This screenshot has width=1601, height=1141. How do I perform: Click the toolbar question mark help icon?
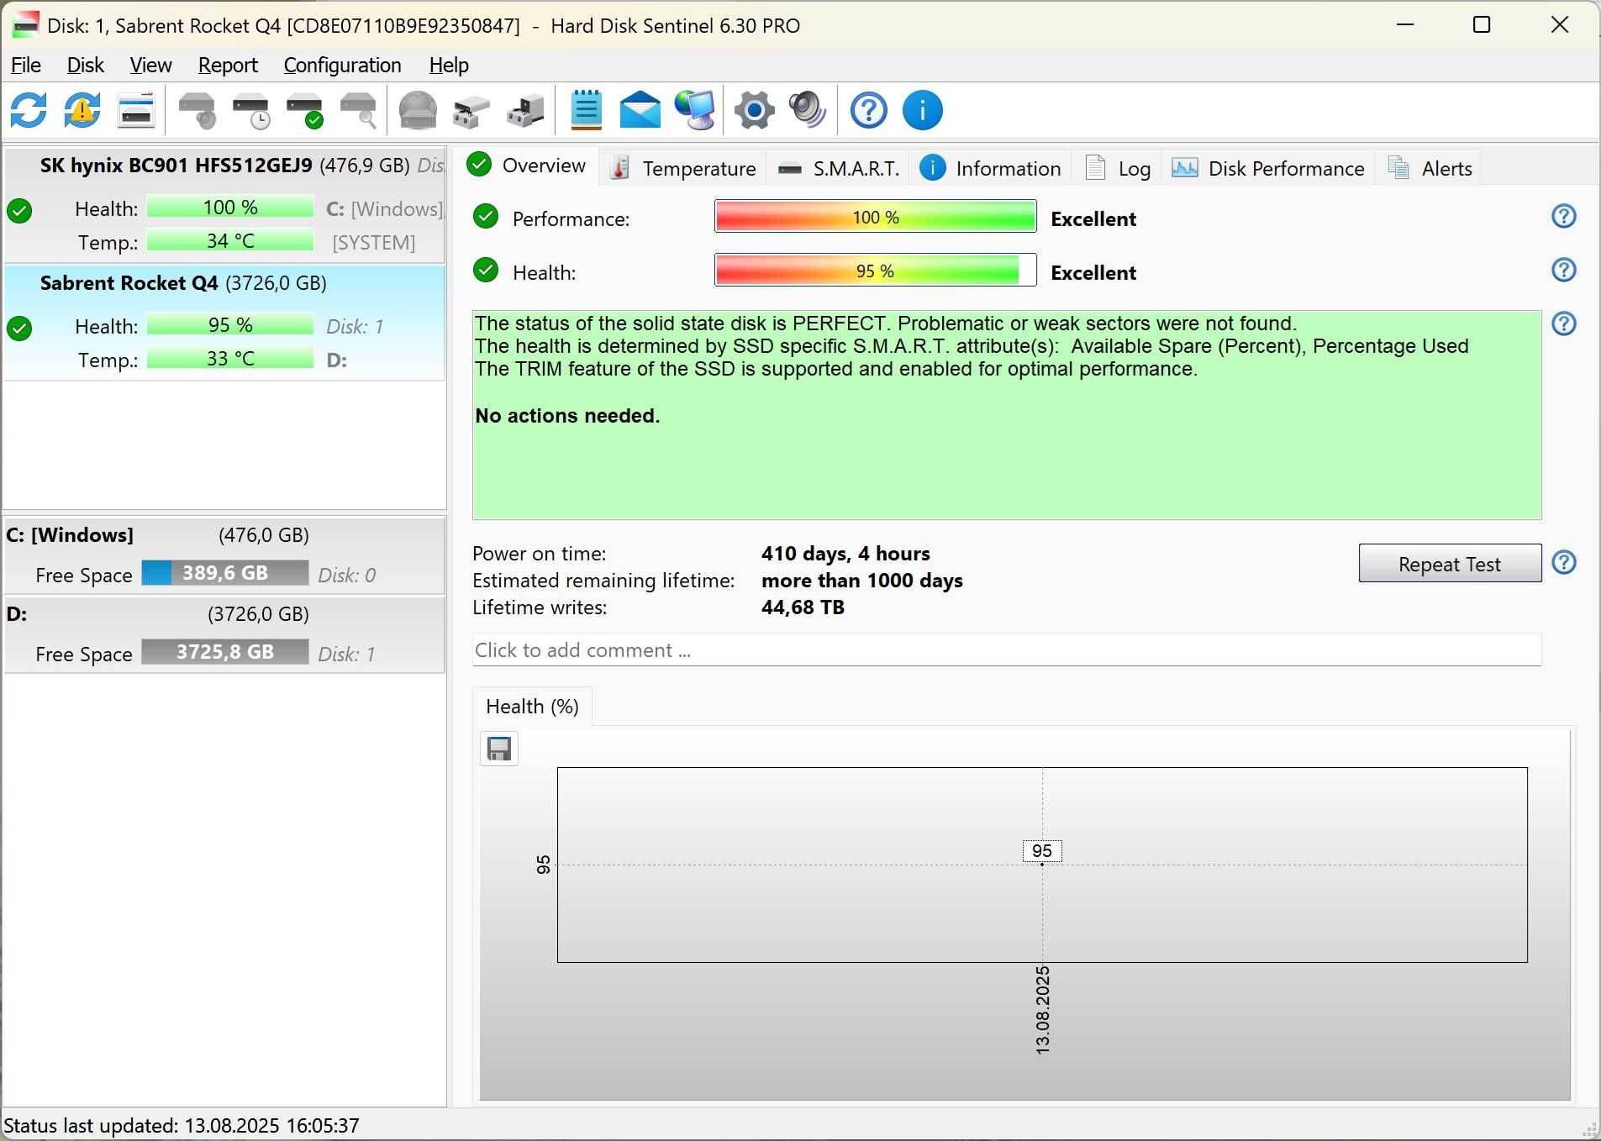(868, 110)
